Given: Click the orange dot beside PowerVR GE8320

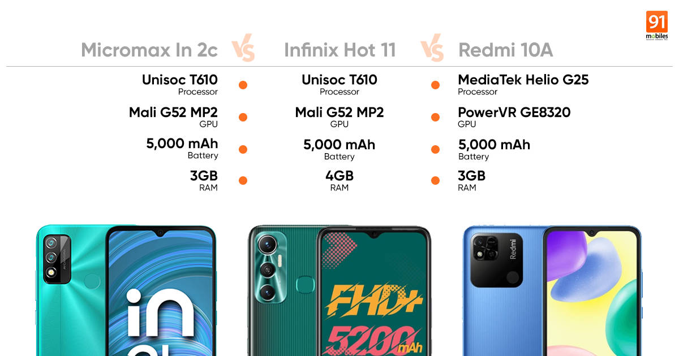Looking at the screenshot, I should point(435,118).
